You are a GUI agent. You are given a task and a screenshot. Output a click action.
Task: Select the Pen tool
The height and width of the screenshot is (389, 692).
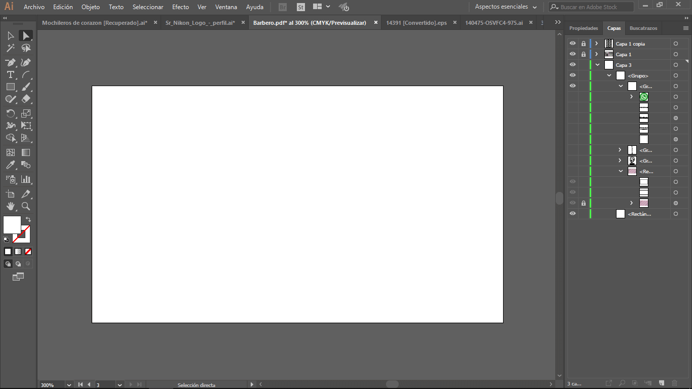click(11, 62)
